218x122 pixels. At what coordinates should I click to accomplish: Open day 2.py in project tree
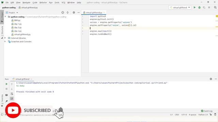coord(18,27)
